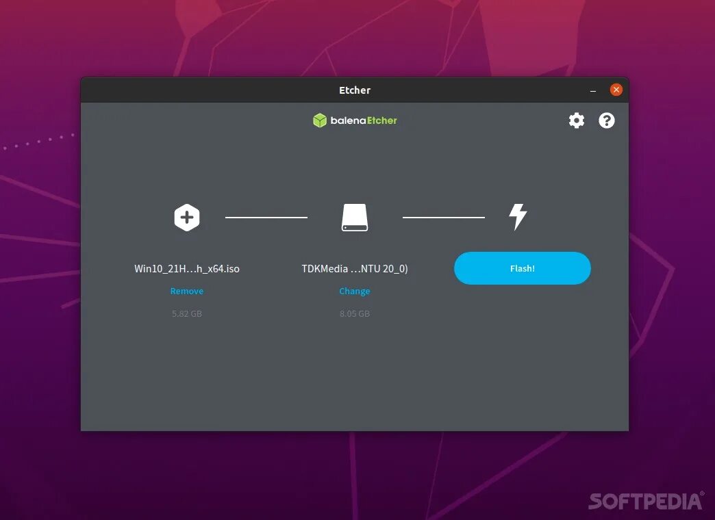The width and height of the screenshot is (715, 520).
Task: Click the target drive icon
Action: (355, 218)
